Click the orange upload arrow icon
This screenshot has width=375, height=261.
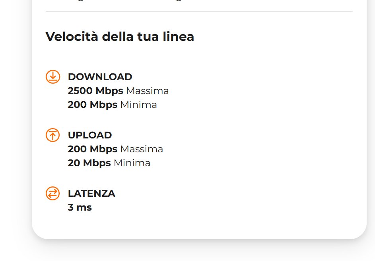coord(52,135)
